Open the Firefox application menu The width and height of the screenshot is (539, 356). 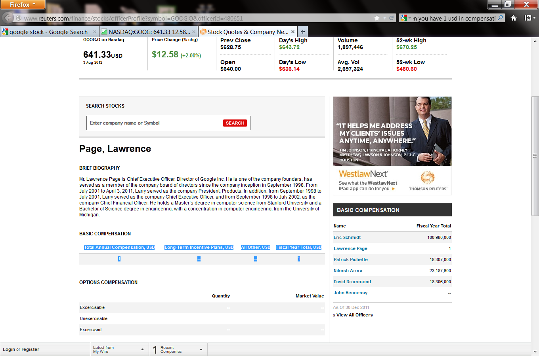(x=22, y=4)
